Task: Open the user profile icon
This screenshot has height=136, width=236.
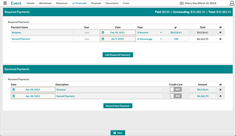Action: [x=232, y=3]
